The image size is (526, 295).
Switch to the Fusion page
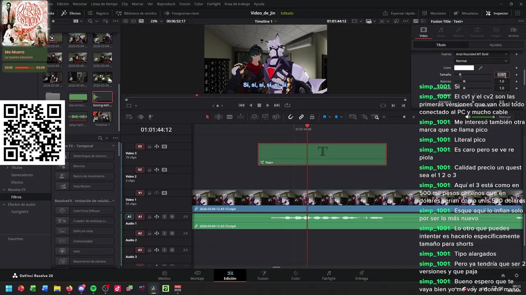coord(263,275)
